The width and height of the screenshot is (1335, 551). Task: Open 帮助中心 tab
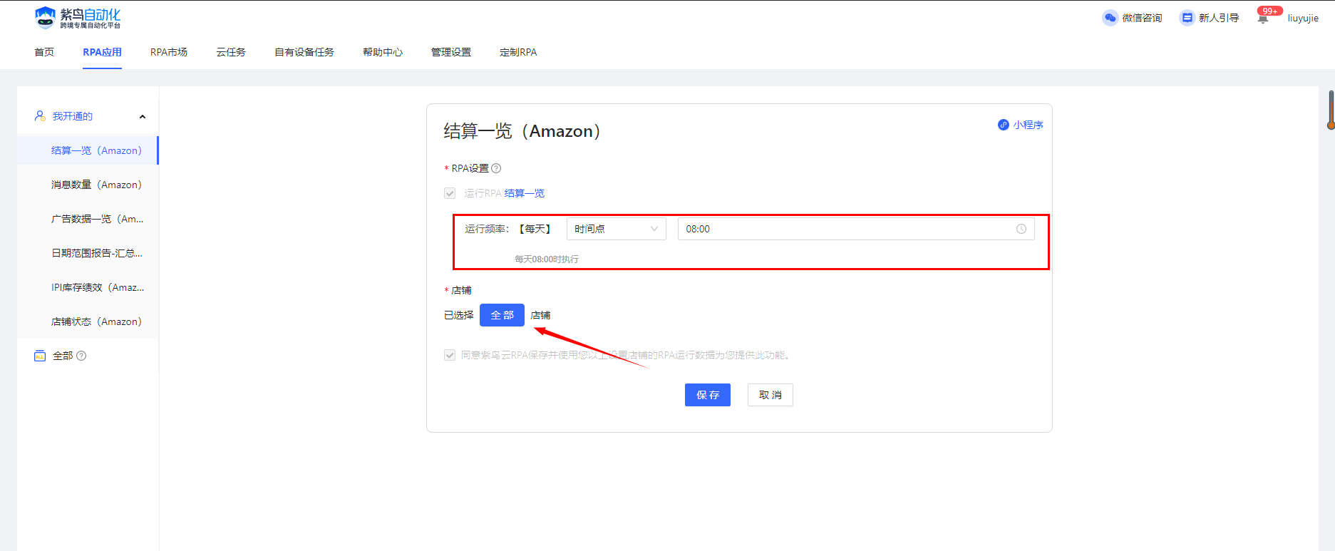click(x=383, y=52)
